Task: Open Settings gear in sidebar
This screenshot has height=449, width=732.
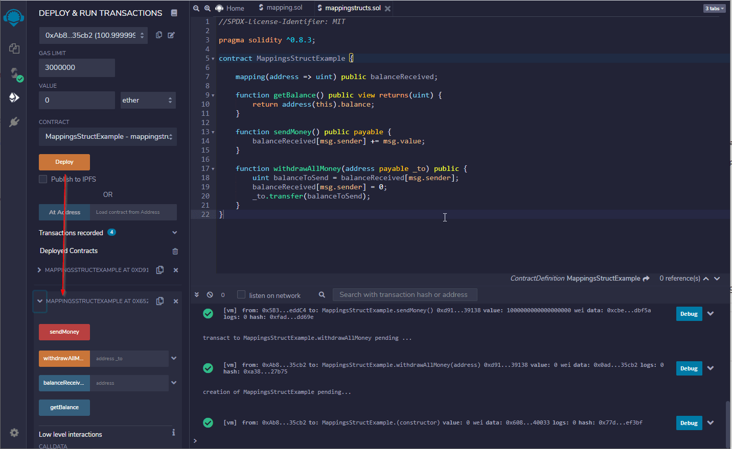Action: (14, 433)
